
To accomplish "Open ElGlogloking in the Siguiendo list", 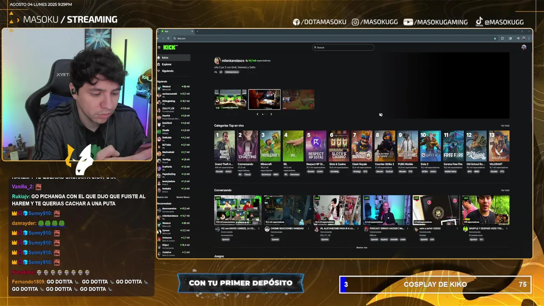I will 173,102.
